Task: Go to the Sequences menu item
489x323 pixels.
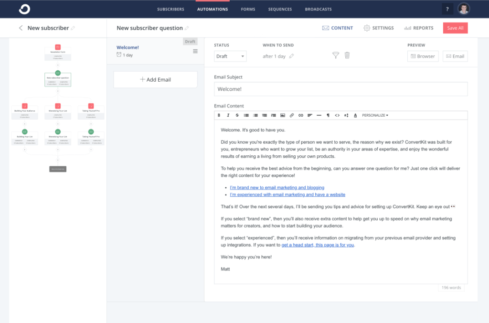Action: [280, 9]
